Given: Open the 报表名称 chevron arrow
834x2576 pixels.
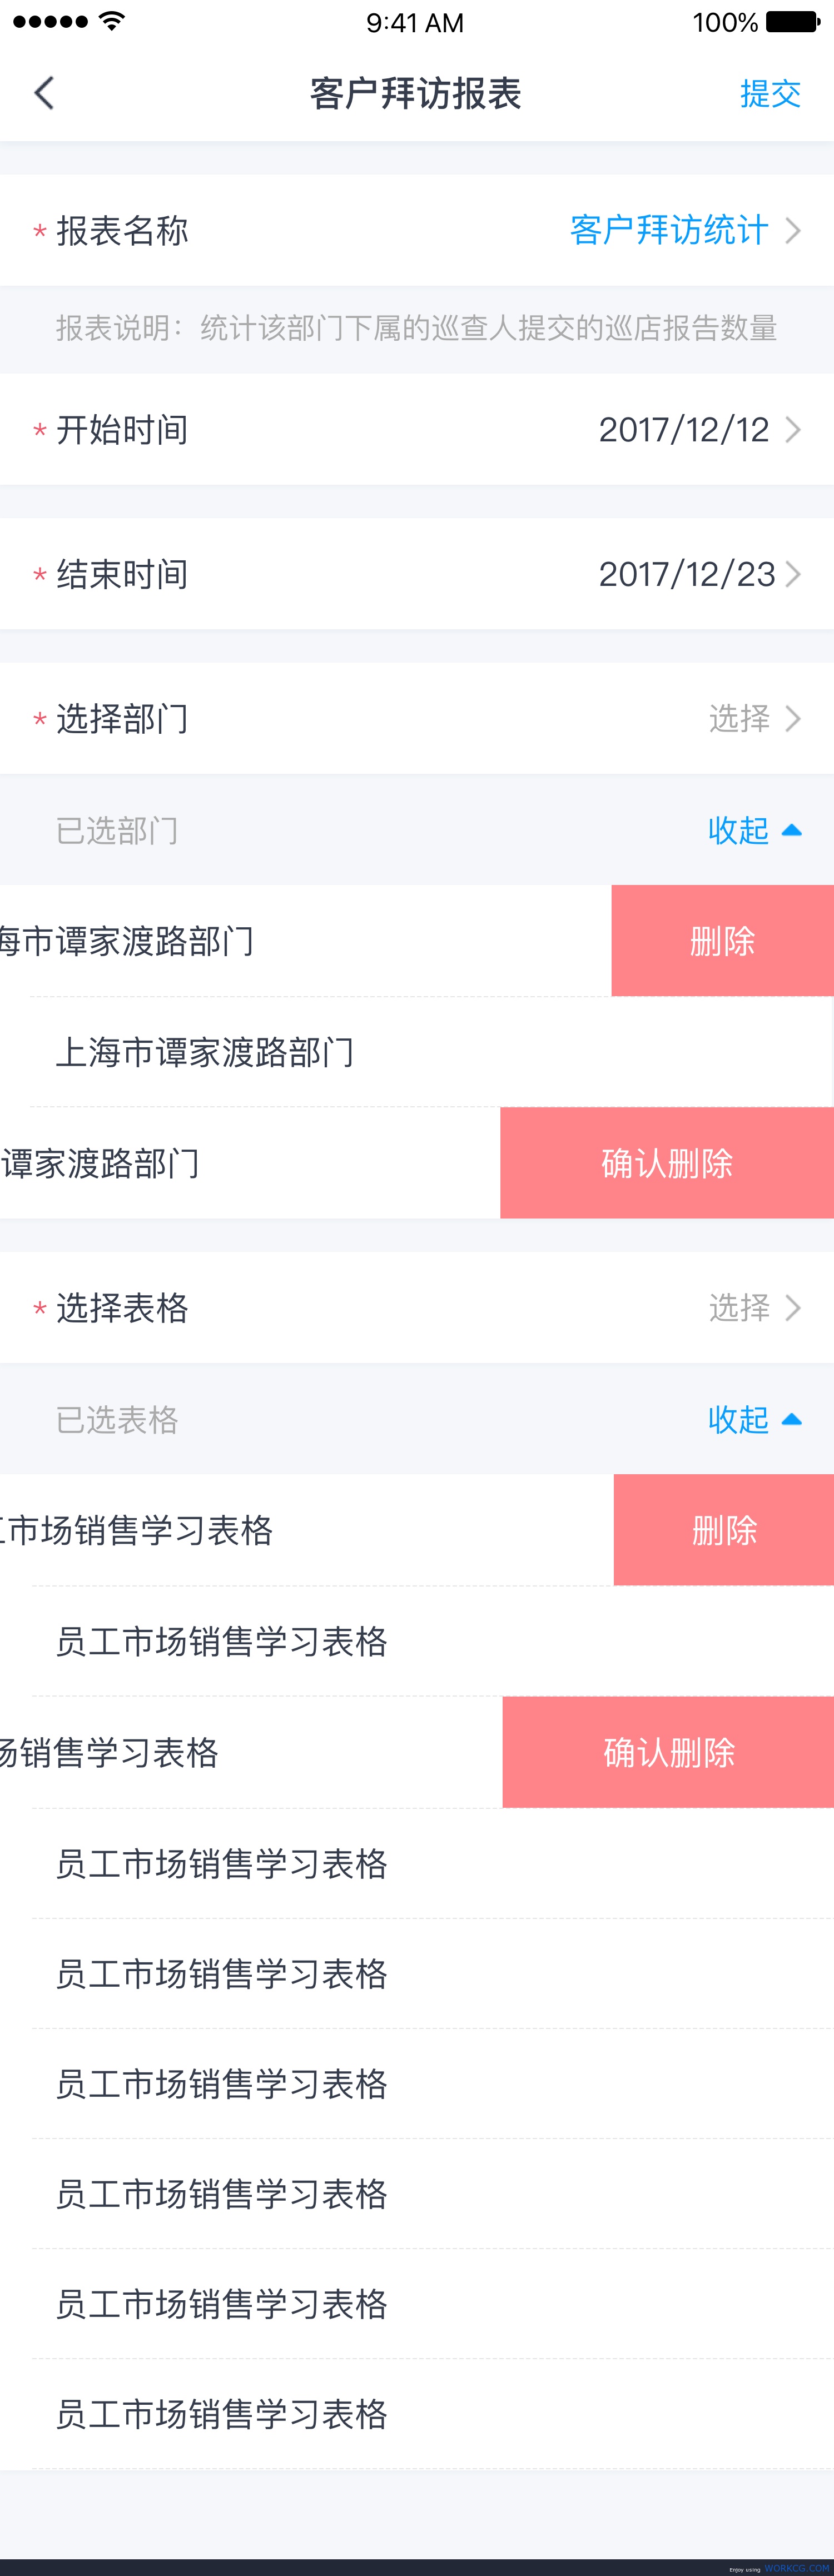Looking at the screenshot, I should [x=793, y=230].
